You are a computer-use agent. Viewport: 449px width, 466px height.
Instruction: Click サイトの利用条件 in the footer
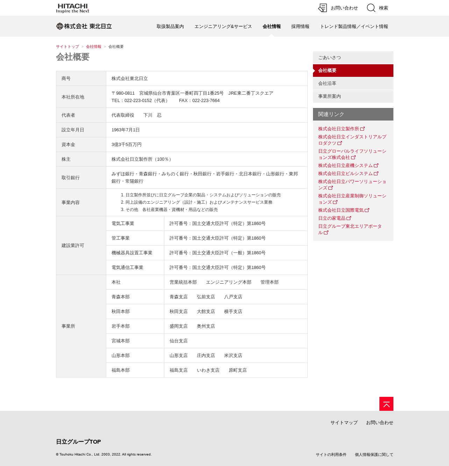click(331, 454)
